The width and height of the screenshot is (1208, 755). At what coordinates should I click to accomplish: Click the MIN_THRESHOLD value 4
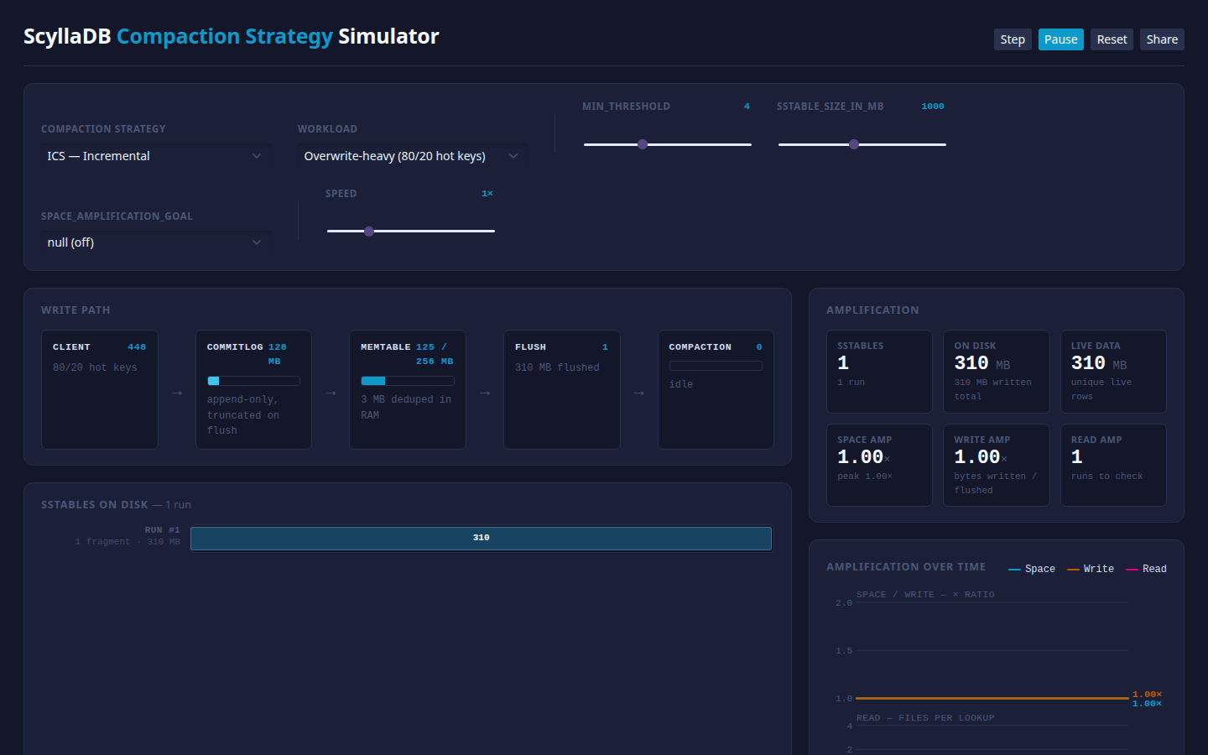click(747, 107)
